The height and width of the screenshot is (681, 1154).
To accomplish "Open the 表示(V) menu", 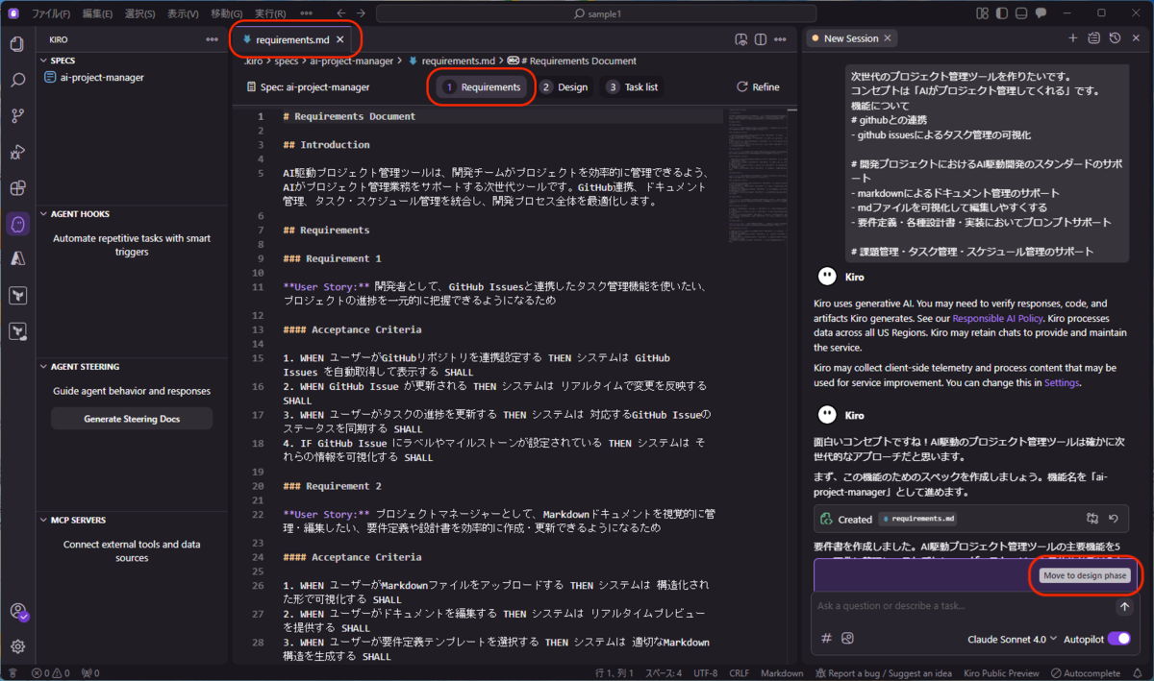I will coord(183,13).
